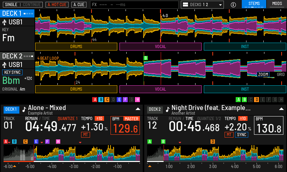
Task: Click the USB icon on Deck 1
Action: (x=4, y=22)
